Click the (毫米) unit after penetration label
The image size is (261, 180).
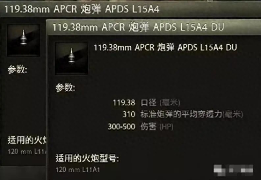click(x=233, y=115)
